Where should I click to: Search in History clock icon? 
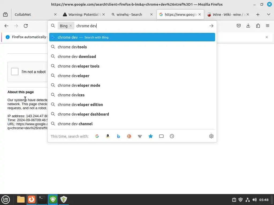point(172,136)
